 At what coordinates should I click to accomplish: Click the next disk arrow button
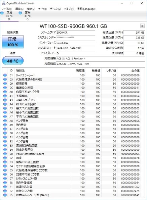pyautogui.click(x=142, y=26)
